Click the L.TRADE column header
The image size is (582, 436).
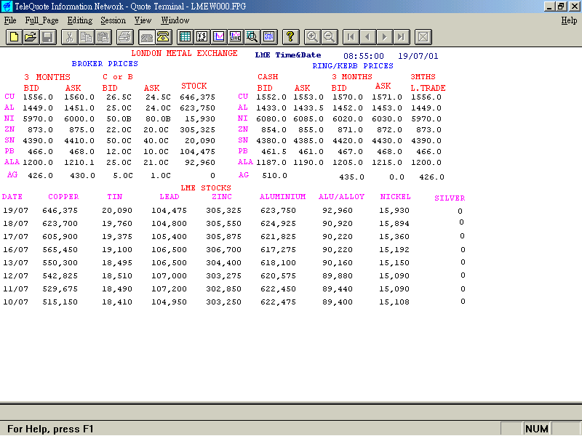pos(428,88)
